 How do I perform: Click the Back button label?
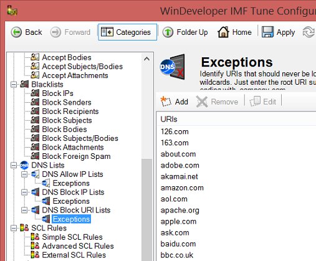pyautogui.click(x=34, y=32)
